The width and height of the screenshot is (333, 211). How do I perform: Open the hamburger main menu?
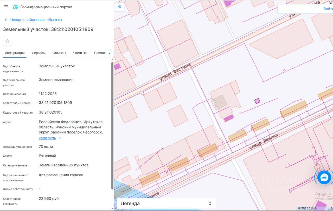pyautogui.click(x=6, y=7)
